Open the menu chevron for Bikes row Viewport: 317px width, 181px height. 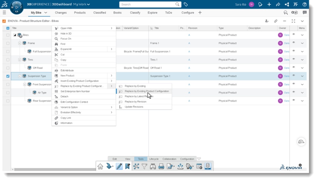point(302,35)
